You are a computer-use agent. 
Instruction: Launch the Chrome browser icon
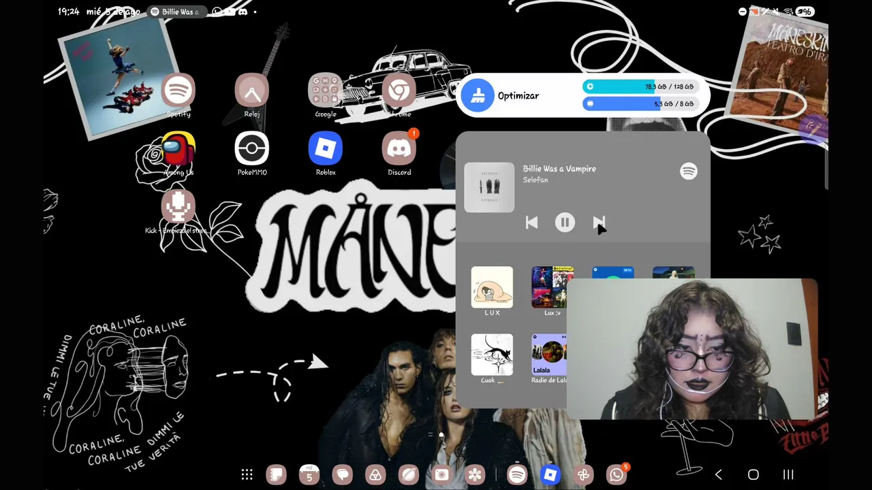(399, 91)
